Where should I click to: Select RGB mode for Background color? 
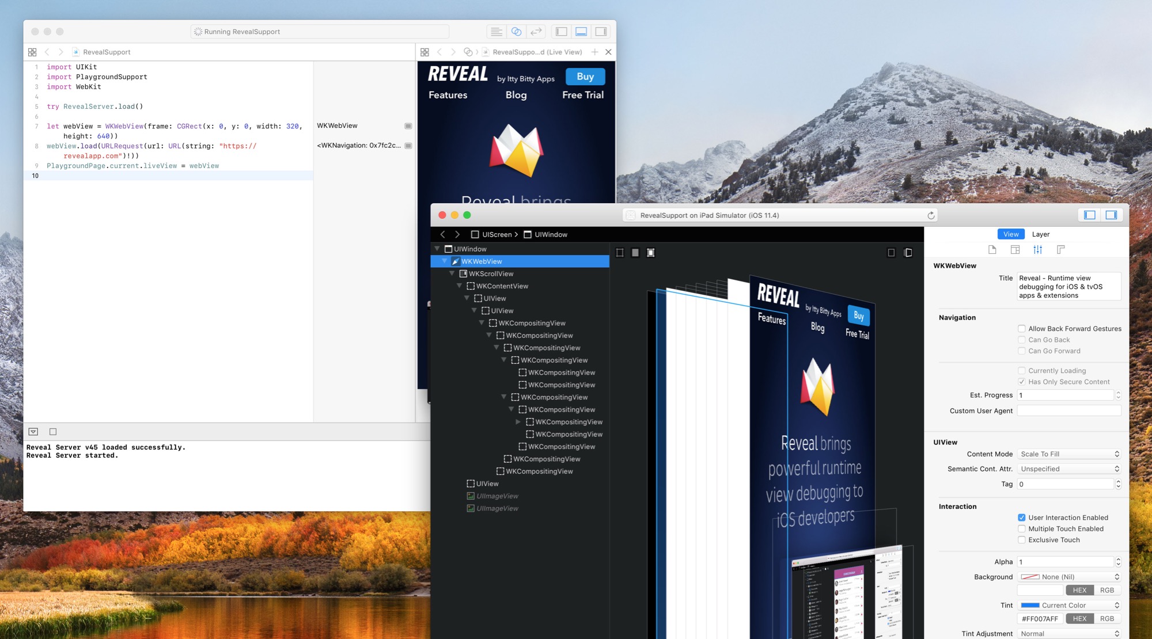(x=1107, y=590)
